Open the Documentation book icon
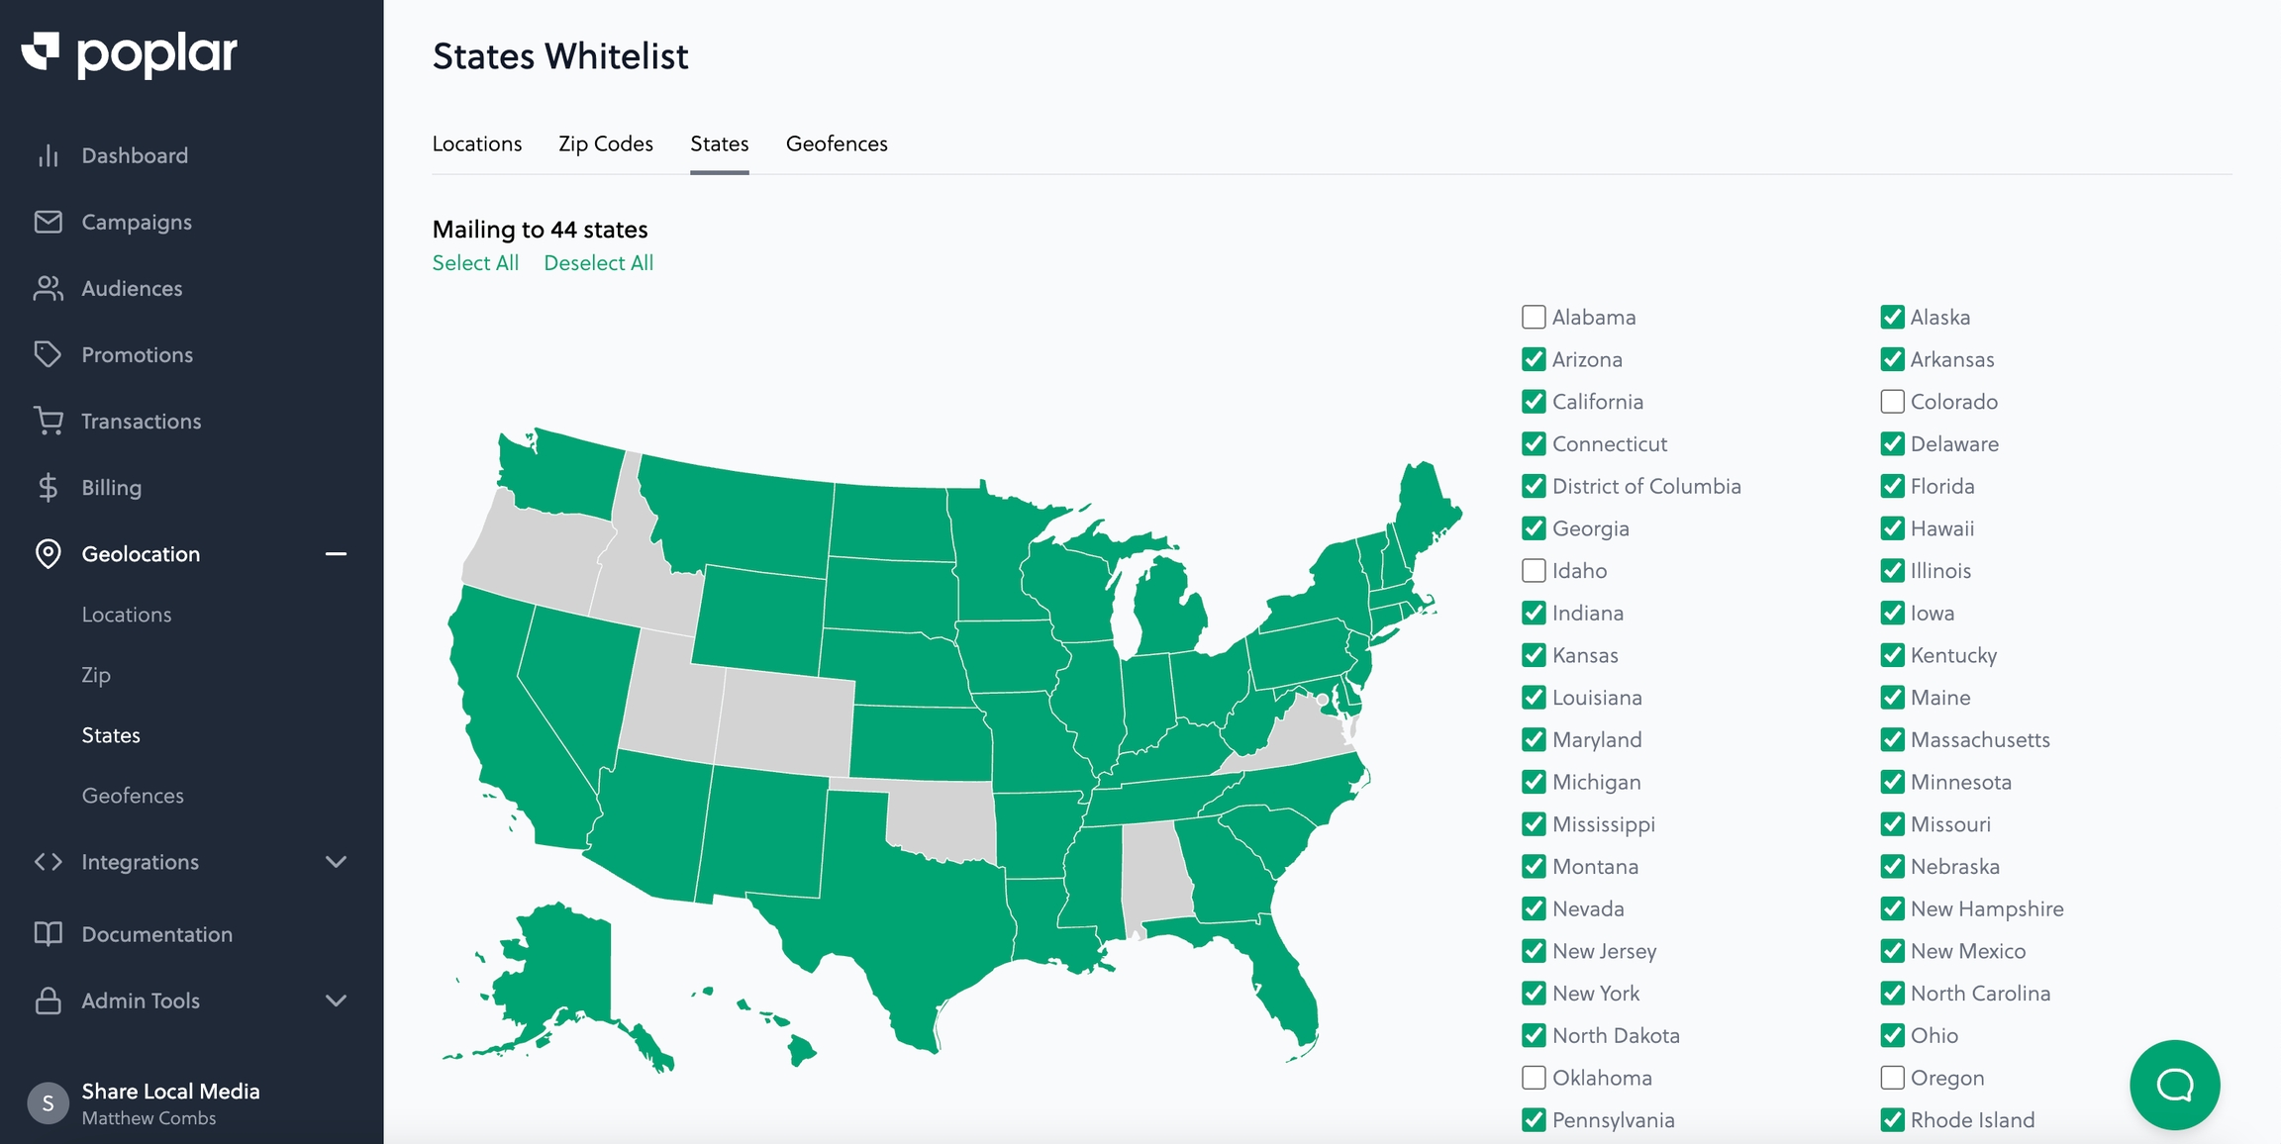 click(x=48, y=934)
